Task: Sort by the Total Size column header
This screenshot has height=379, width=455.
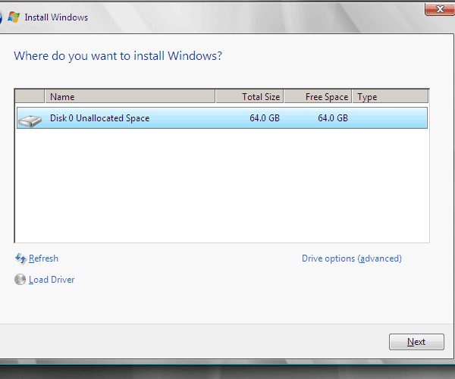Action: pyautogui.click(x=249, y=96)
